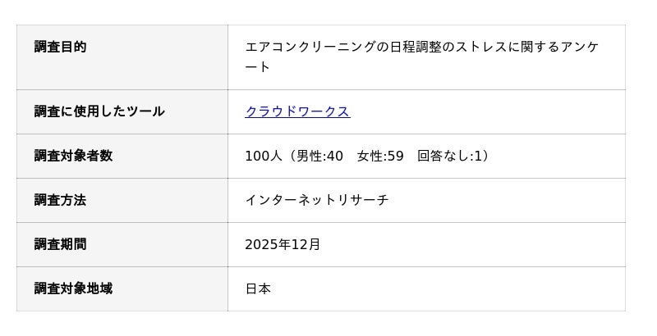The height and width of the screenshot is (336, 657).
Task: Click the インターネットリサーチ method text
Action: click(317, 200)
